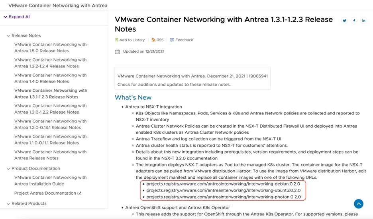Click the RSS feed icon
This screenshot has width=373, height=219.
pos(153,40)
